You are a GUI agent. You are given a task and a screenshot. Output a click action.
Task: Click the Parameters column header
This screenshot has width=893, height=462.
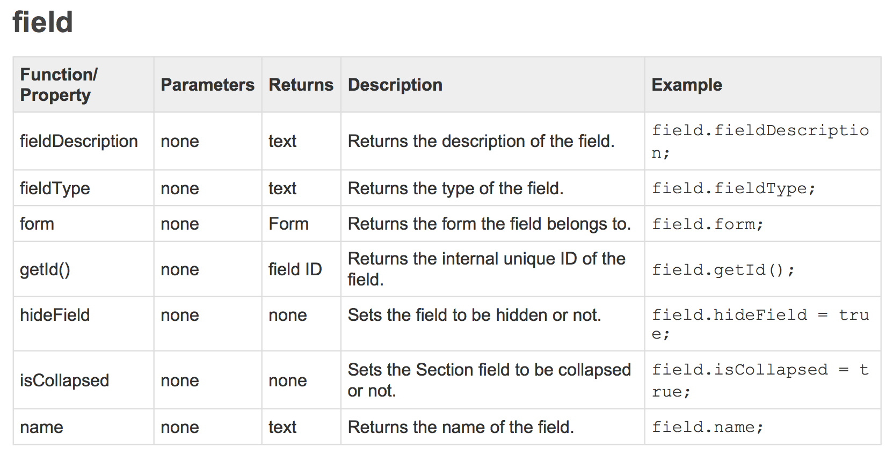coord(207,85)
